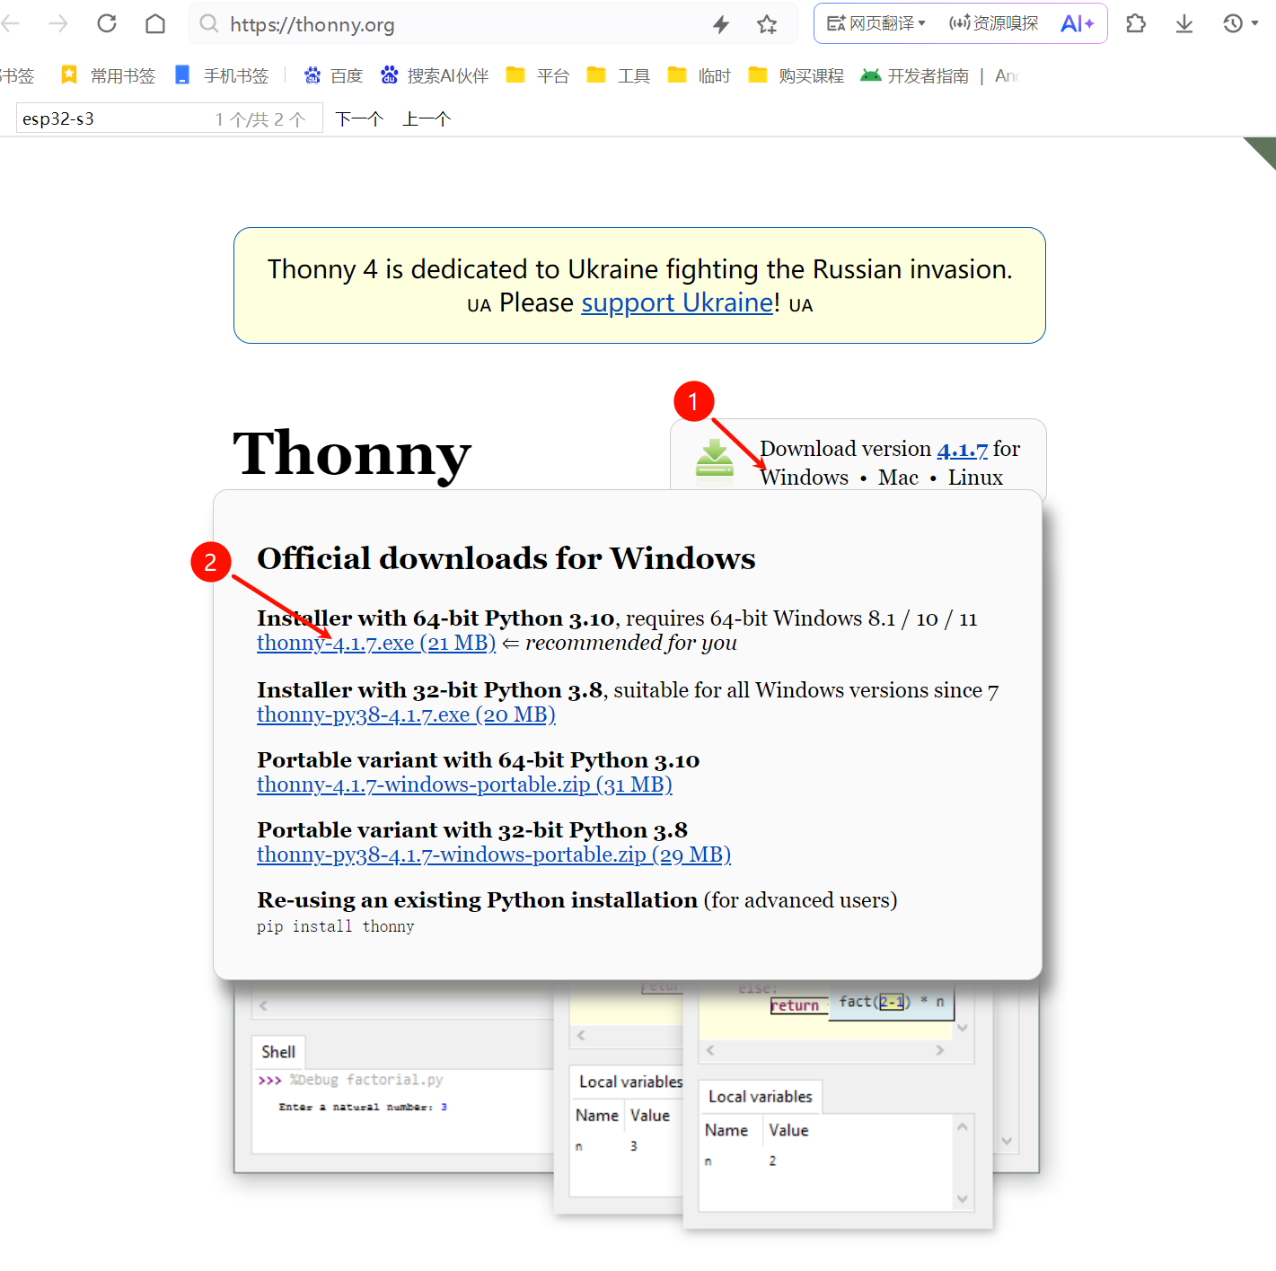Open the 网页翻译 page translate dropdown

click(876, 23)
